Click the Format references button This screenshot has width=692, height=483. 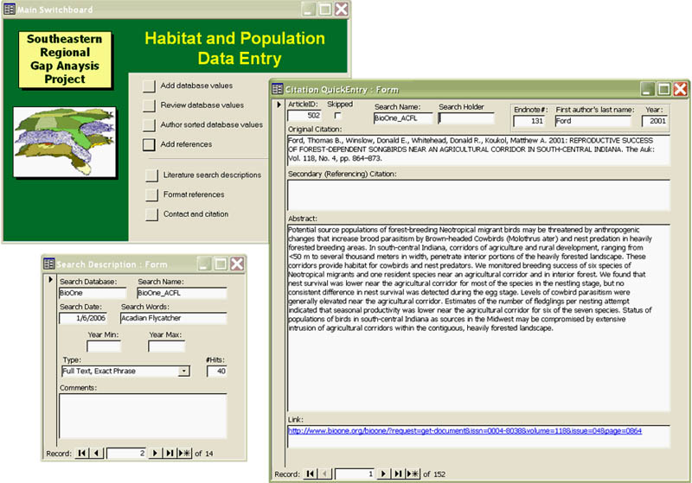[x=151, y=194]
